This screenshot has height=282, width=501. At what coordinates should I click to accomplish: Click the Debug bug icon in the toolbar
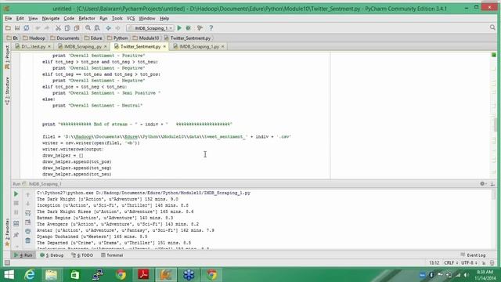(189, 28)
